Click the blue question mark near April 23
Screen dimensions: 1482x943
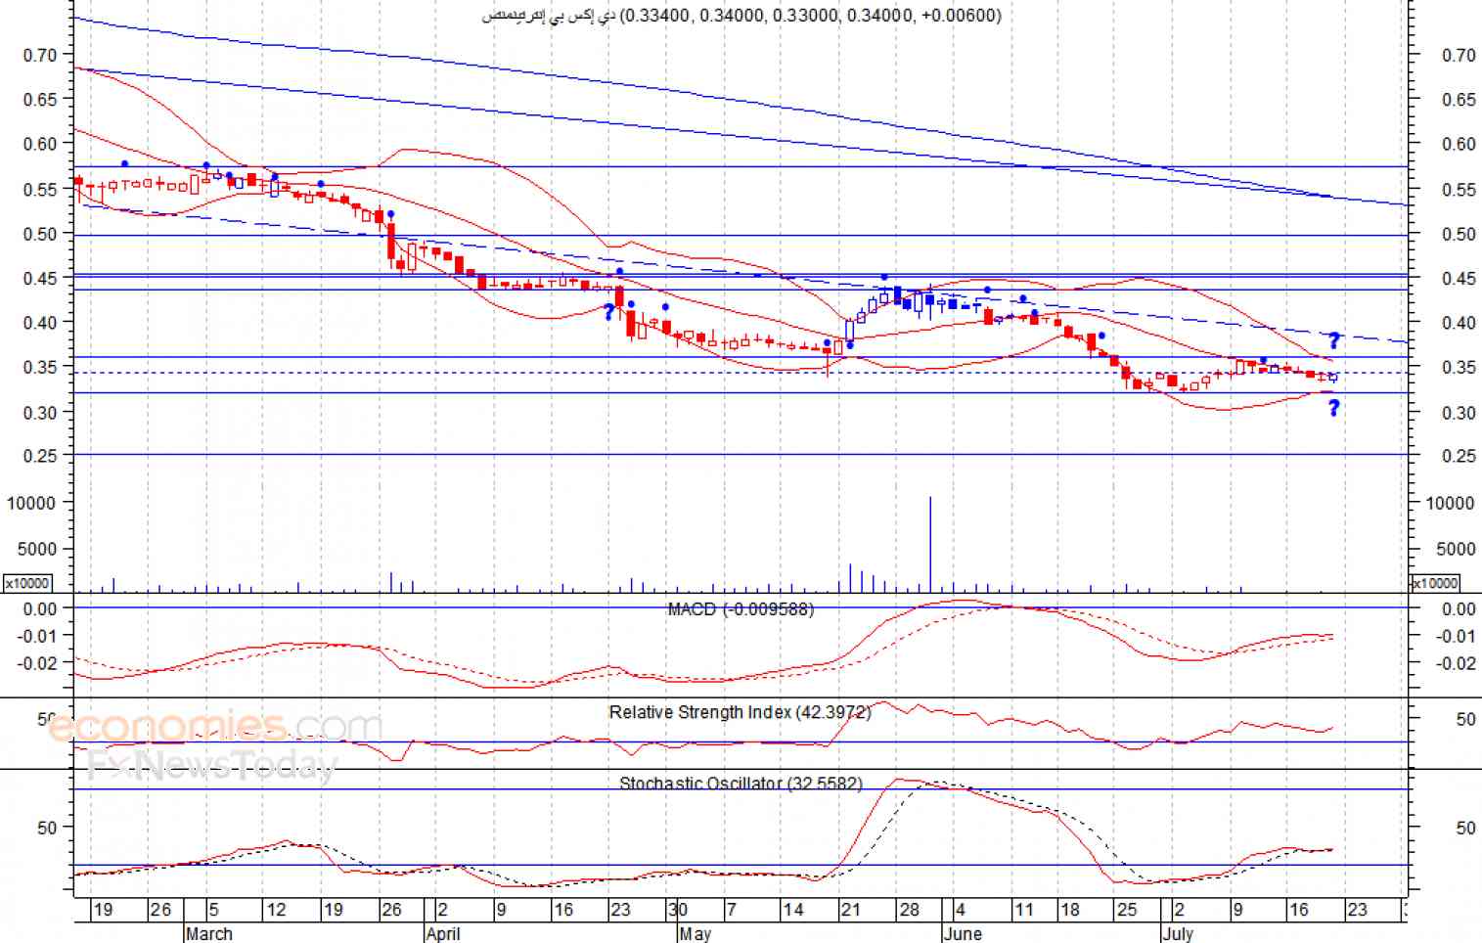point(608,313)
